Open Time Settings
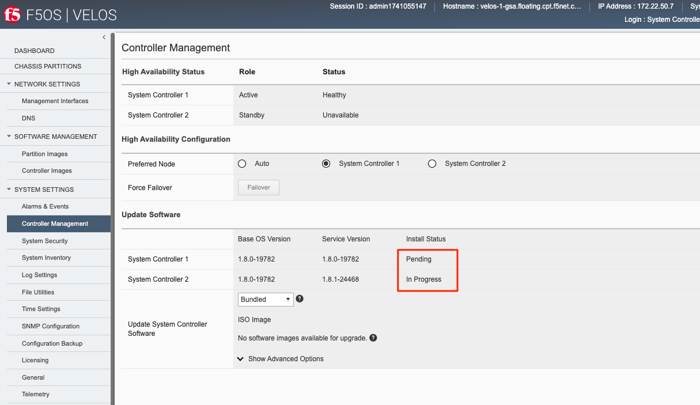 pyautogui.click(x=41, y=309)
